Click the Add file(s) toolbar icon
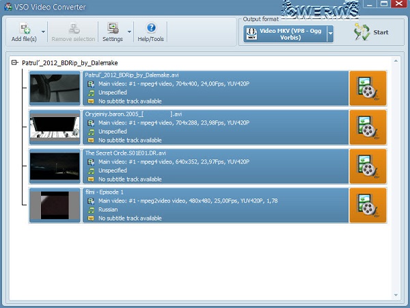This screenshot has height=308, width=410. [x=25, y=29]
